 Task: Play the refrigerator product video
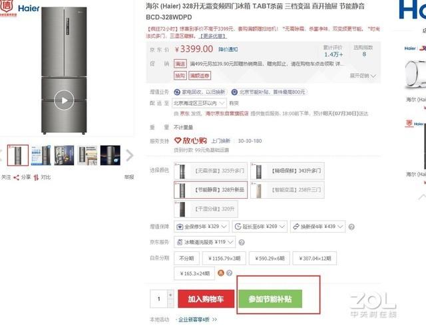click(64, 100)
